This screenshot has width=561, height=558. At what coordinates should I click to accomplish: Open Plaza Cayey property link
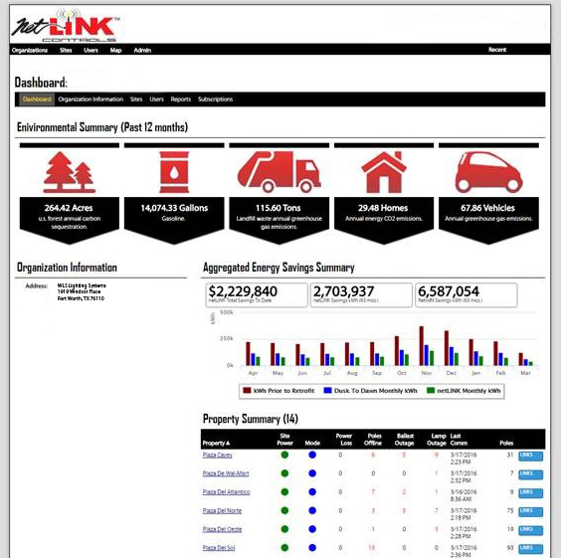[217, 455]
